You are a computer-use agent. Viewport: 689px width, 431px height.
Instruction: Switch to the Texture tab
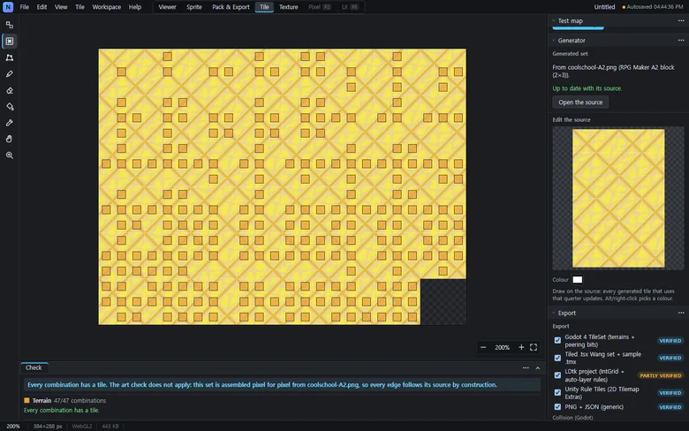(288, 7)
